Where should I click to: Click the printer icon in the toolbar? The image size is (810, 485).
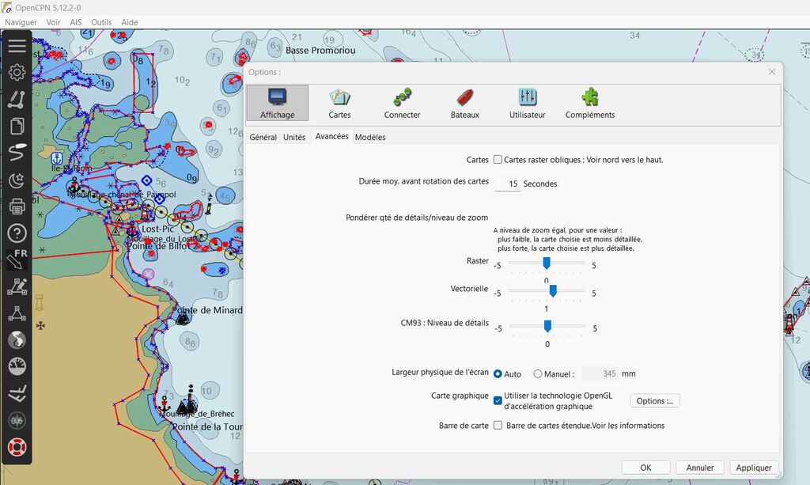pos(17,207)
